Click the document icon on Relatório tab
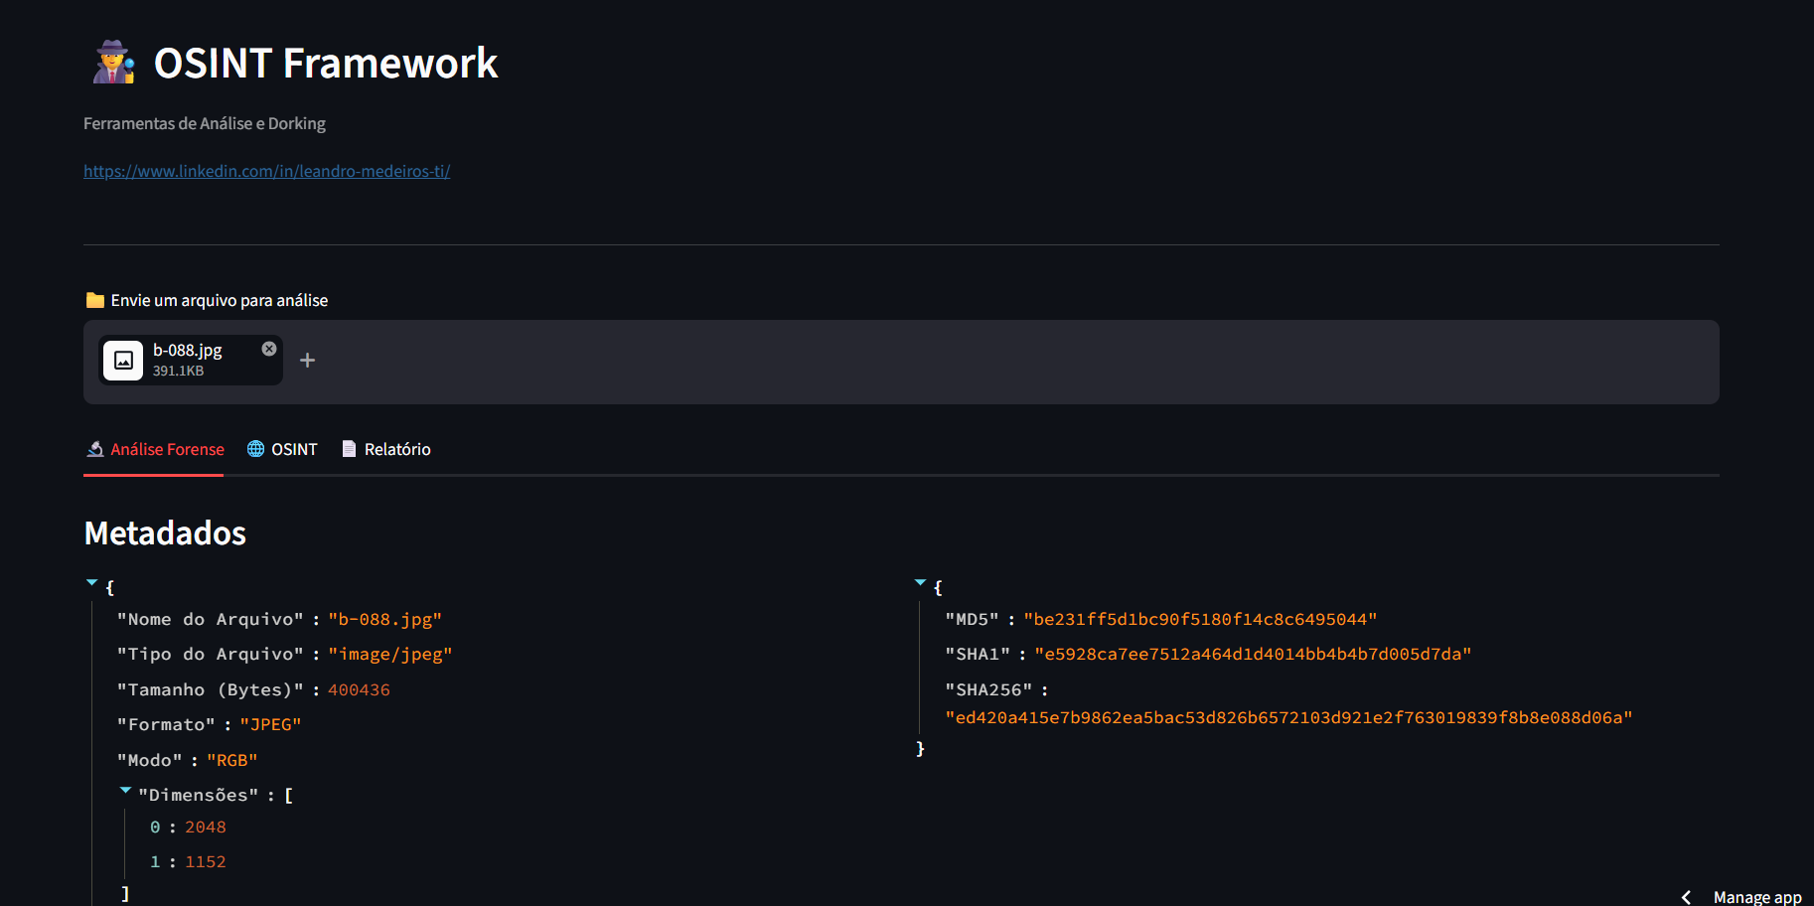The image size is (1814, 906). pos(349,449)
